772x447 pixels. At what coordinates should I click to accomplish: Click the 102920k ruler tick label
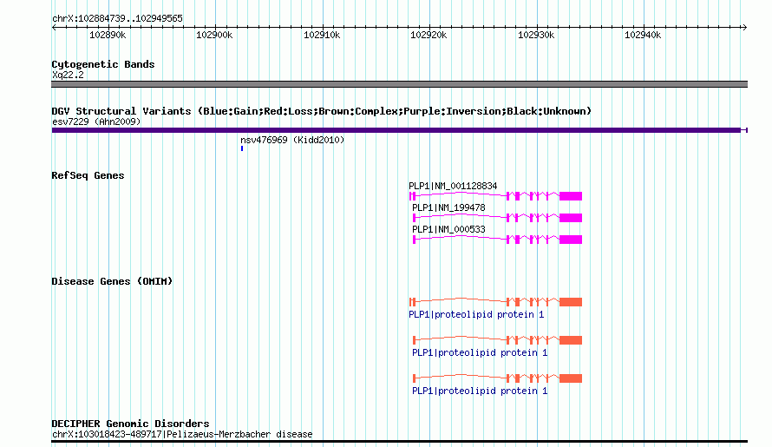(429, 35)
